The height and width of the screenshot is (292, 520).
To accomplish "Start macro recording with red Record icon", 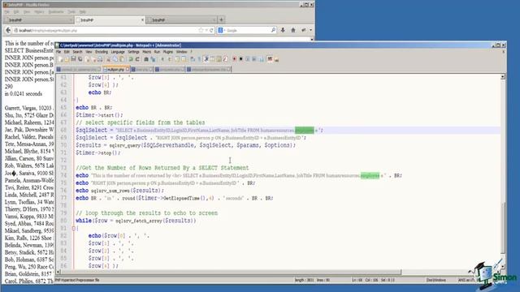I will click(235, 59).
